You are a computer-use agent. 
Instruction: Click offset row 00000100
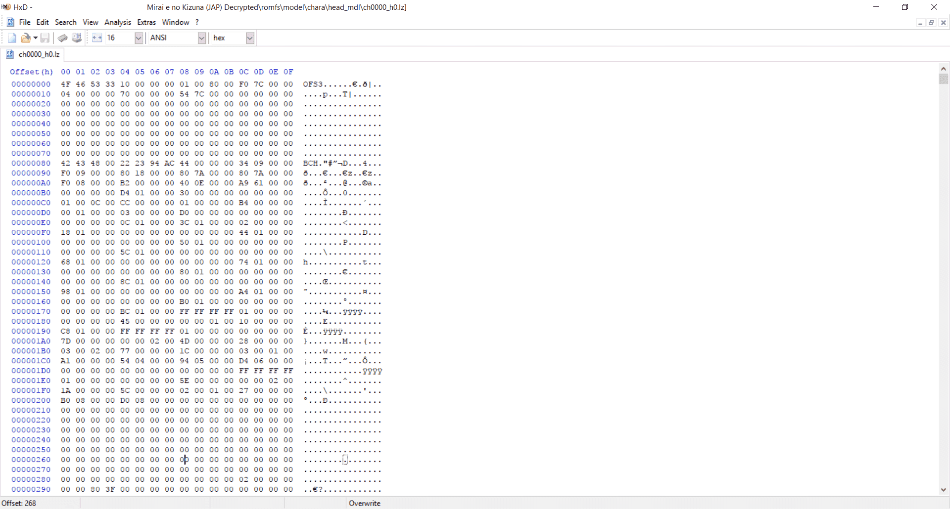pos(31,243)
